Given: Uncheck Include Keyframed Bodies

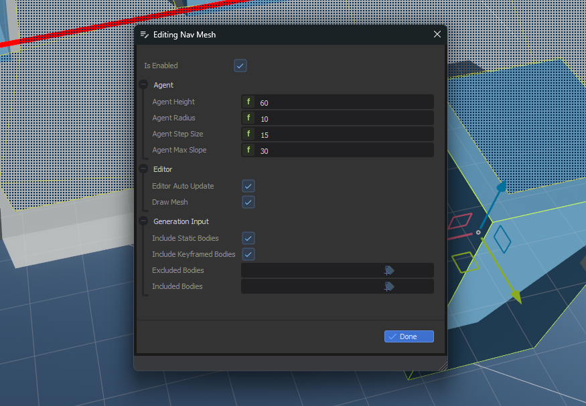Looking at the screenshot, I should pyautogui.click(x=248, y=254).
